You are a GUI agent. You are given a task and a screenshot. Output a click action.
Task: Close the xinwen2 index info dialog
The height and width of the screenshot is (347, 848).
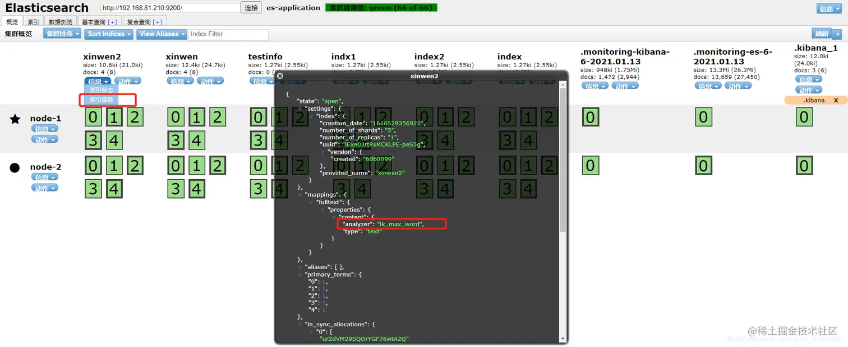click(x=280, y=76)
